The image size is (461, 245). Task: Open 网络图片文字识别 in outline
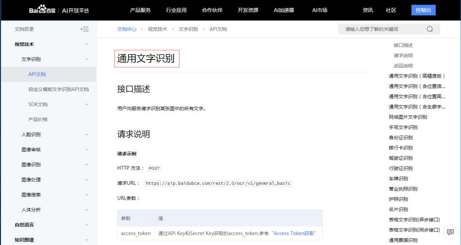point(408,117)
